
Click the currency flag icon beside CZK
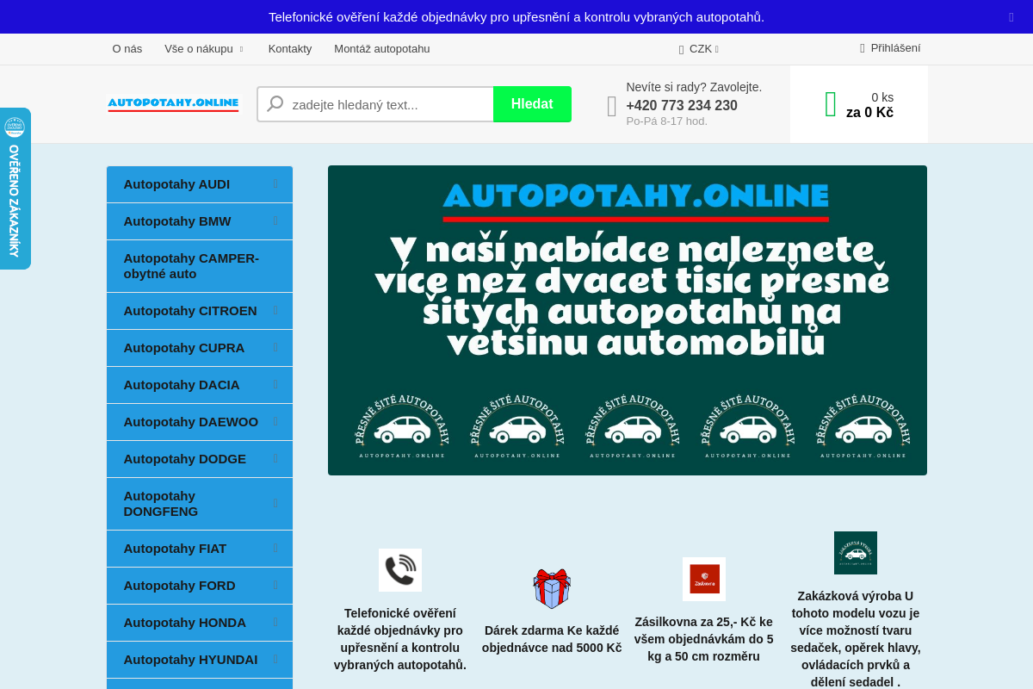[682, 49]
